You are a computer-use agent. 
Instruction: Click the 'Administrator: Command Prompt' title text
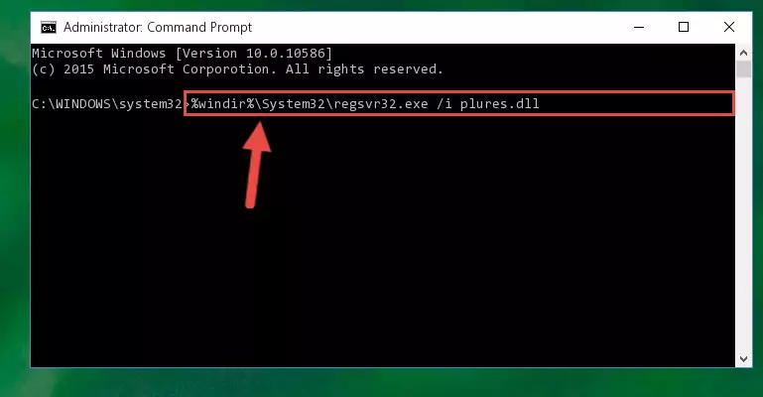coord(158,27)
